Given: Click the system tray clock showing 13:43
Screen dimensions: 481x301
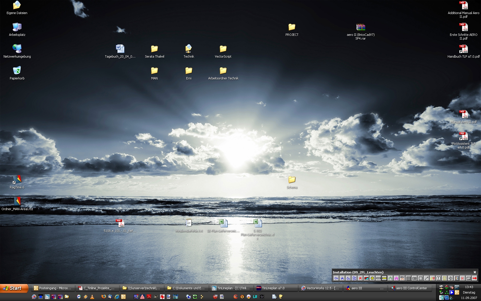Looking at the screenshot, I should pyautogui.click(x=469, y=287).
